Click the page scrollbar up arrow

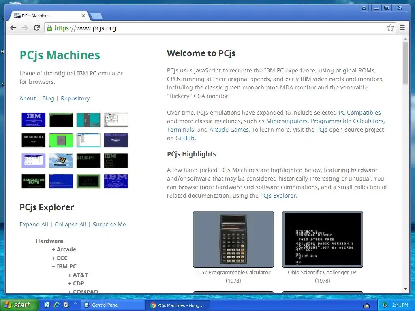tap(405, 39)
